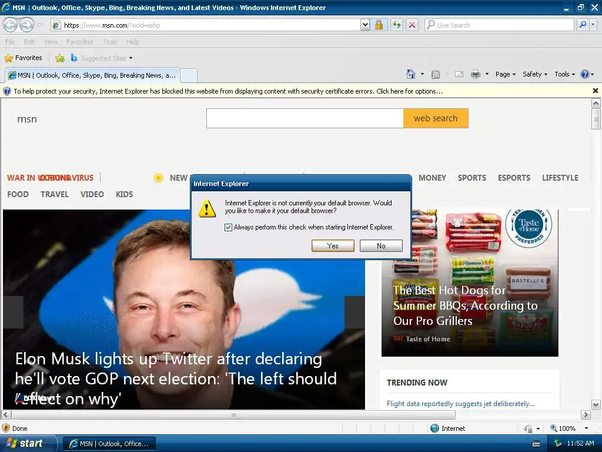Click the MSN web search text field
This screenshot has width=602, height=452.
pos(305,118)
